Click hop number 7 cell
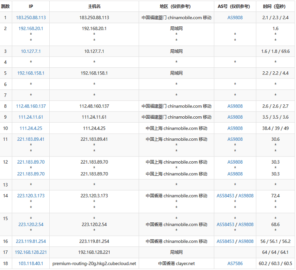Screen dimensions: 296x270 click(x=5, y=95)
